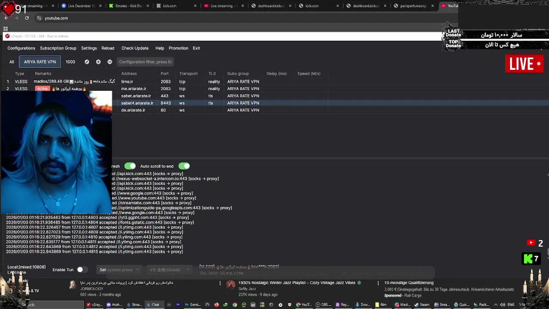Select the All subscription tab
The width and height of the screenshot is (549, 309).
click(x=12, y=62)
